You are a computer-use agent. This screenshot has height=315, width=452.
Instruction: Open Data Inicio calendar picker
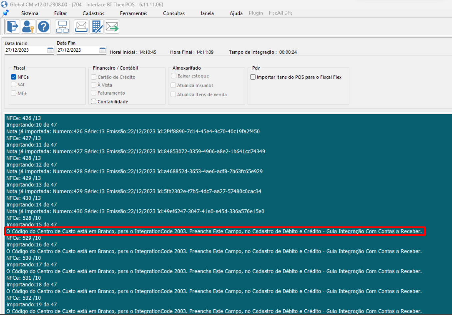(50, 50)
